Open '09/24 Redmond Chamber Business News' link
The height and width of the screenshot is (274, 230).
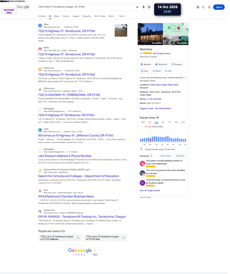(x=66, y=196)
